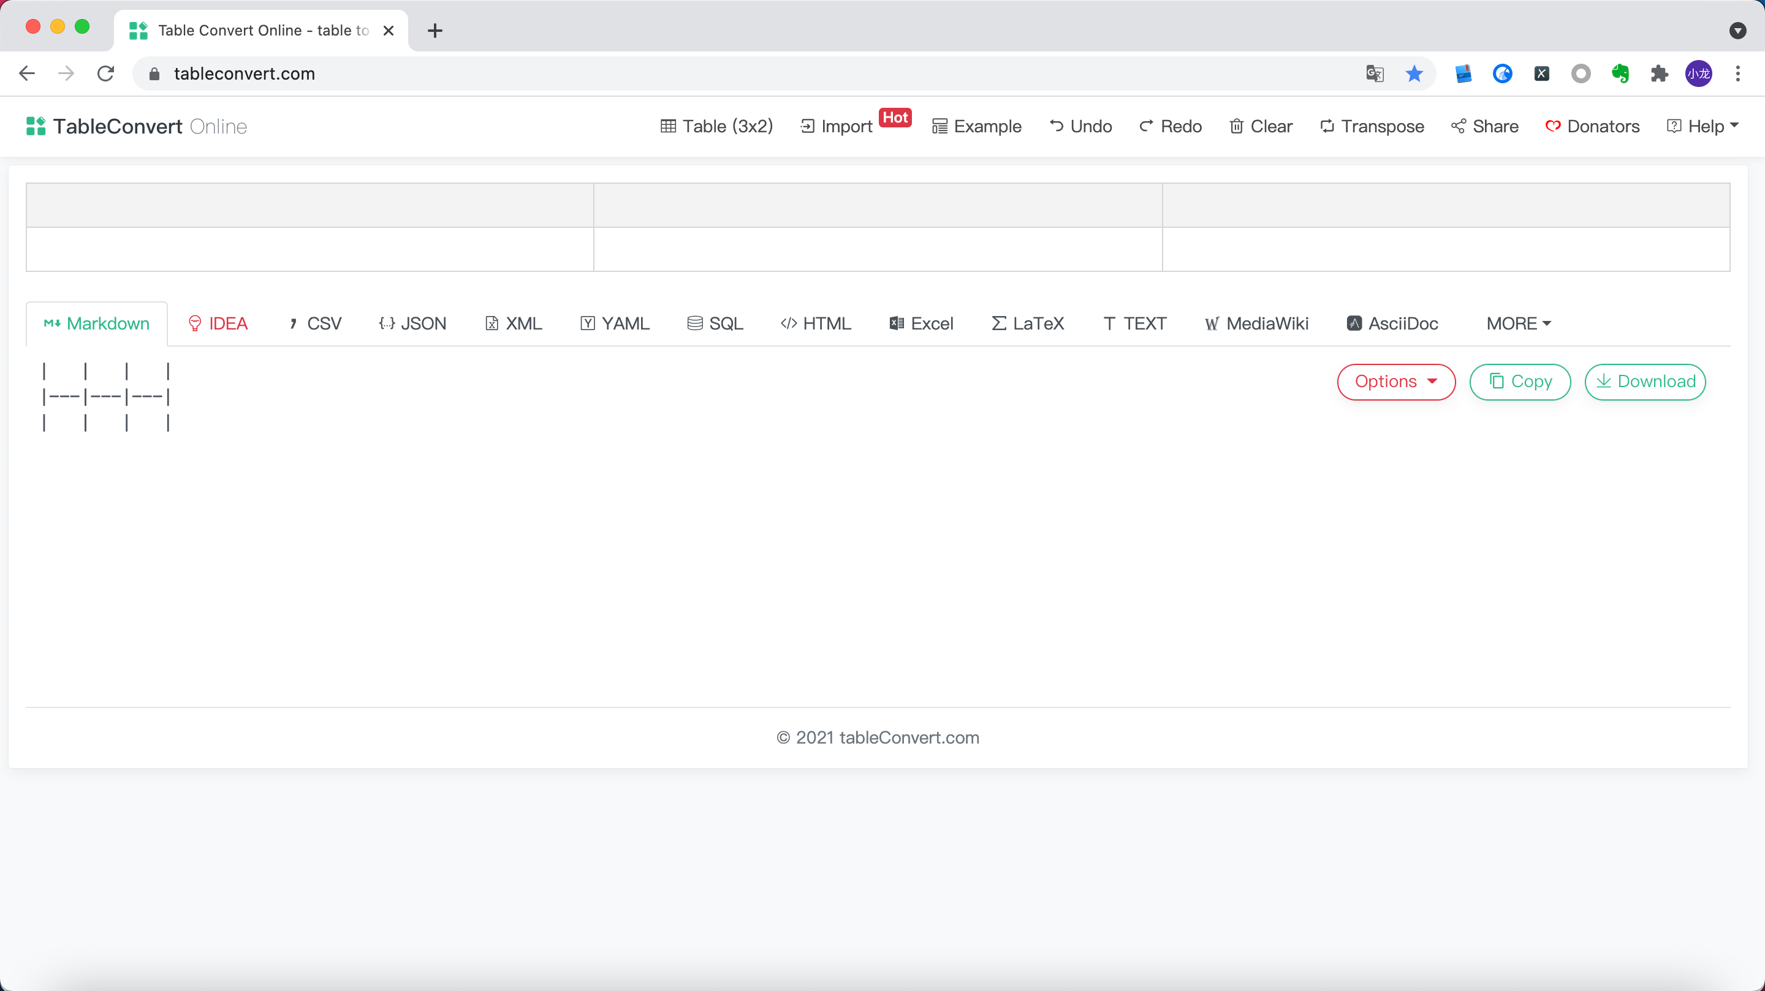The width and height of the screenshot is (1765, 991).
Task: Expand the Help dropdown
Action: (1702, 126)
